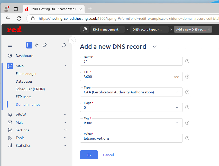Open help for the Name field
This screenshot has height=166, width=219.
pos(187,61)
